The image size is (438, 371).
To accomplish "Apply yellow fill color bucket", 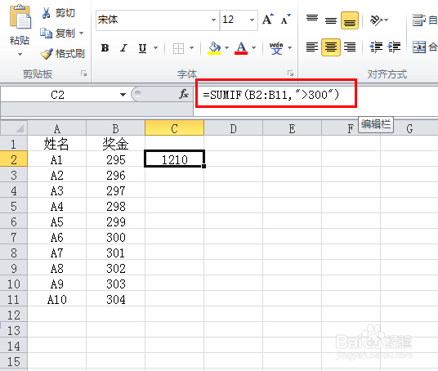I will coord(214,48).
